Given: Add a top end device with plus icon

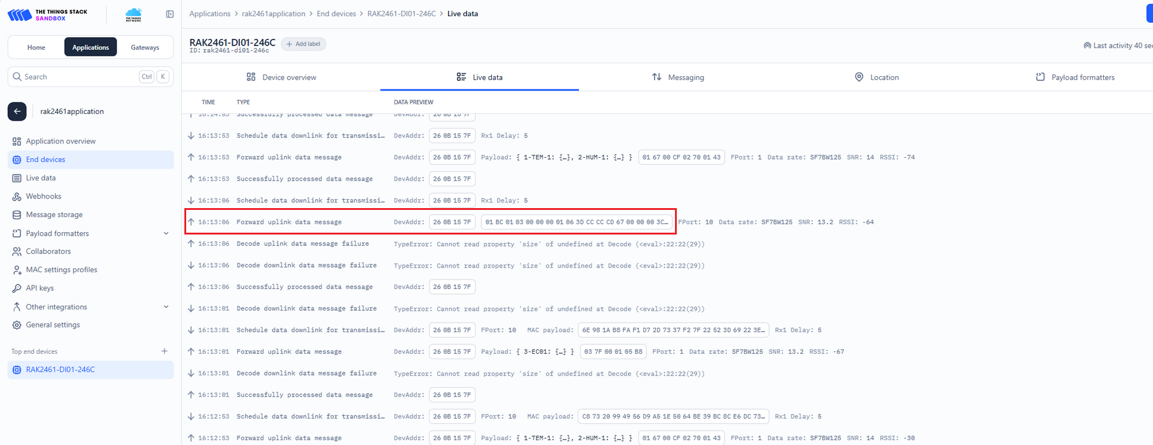Looking at the screenshot, I should (165, 351).
